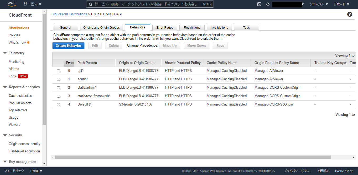Open the What's new sidebar link
Screen dimensions: 358x175
click(17, 42)
